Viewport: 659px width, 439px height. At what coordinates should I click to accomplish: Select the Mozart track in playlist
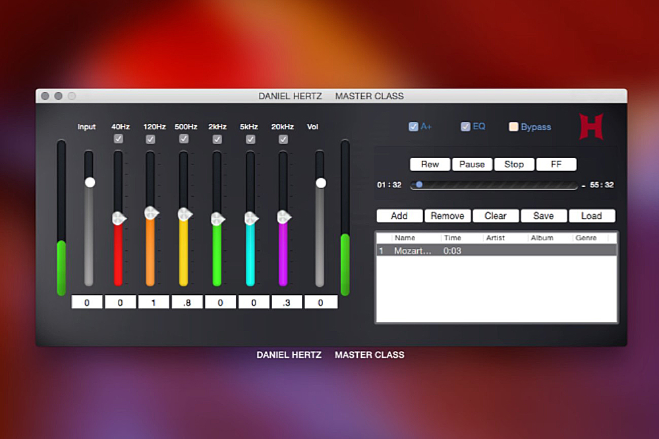(x=496, y=251)
